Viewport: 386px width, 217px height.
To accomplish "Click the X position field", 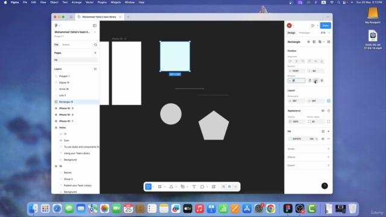I will (296, 71).
